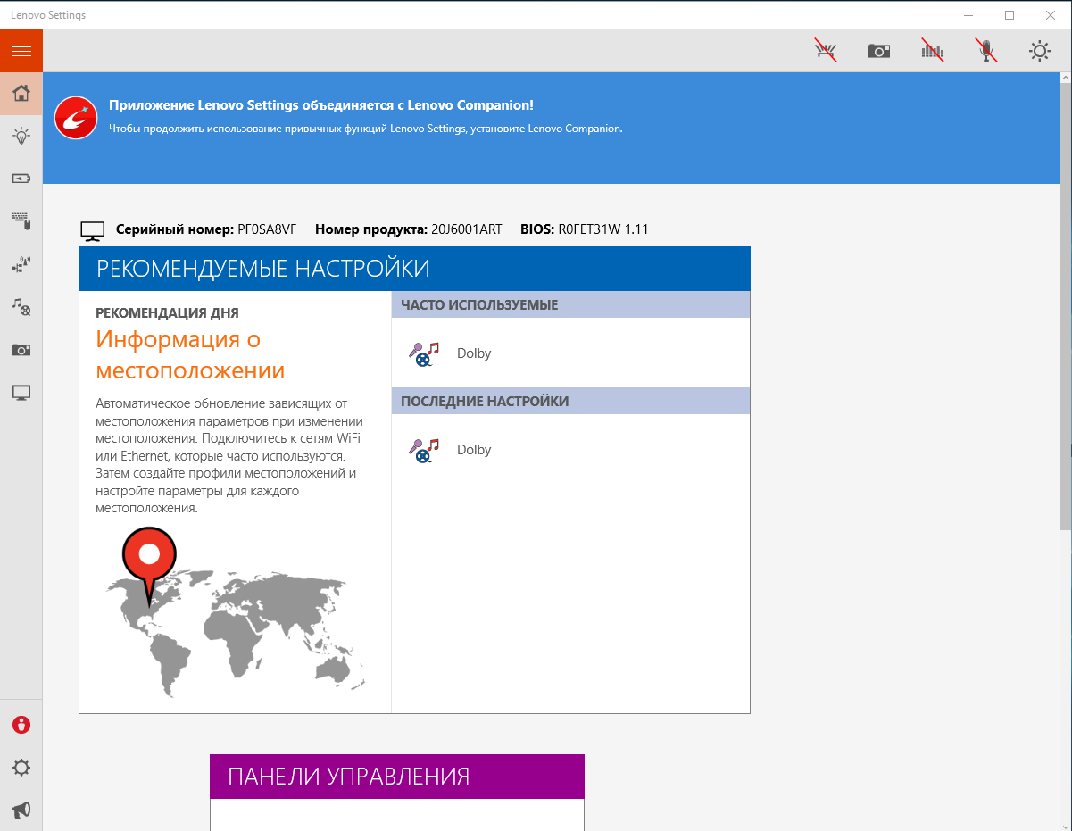This screenshot has width=1072, height=831.
Task: Click serial number PF0SA8VF text
Action: click(267, 229)
